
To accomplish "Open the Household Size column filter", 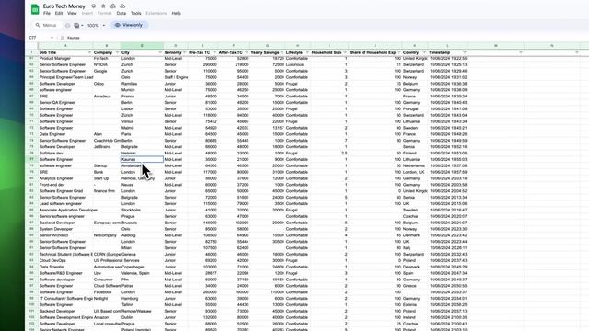I will point(345,52).
